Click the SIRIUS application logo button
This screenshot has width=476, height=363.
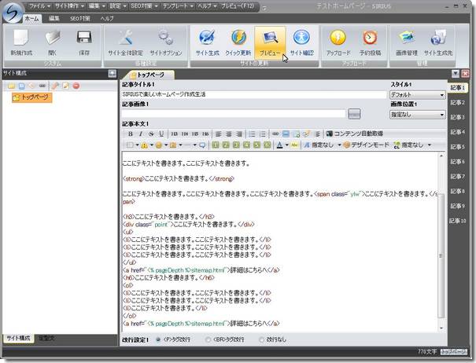13,13
